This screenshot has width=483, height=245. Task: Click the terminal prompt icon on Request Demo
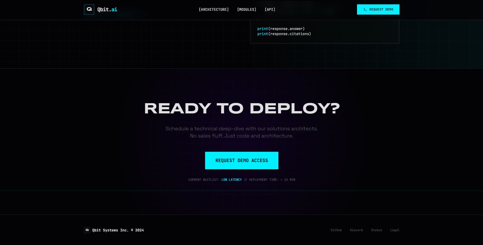click(x=365, y=9)
